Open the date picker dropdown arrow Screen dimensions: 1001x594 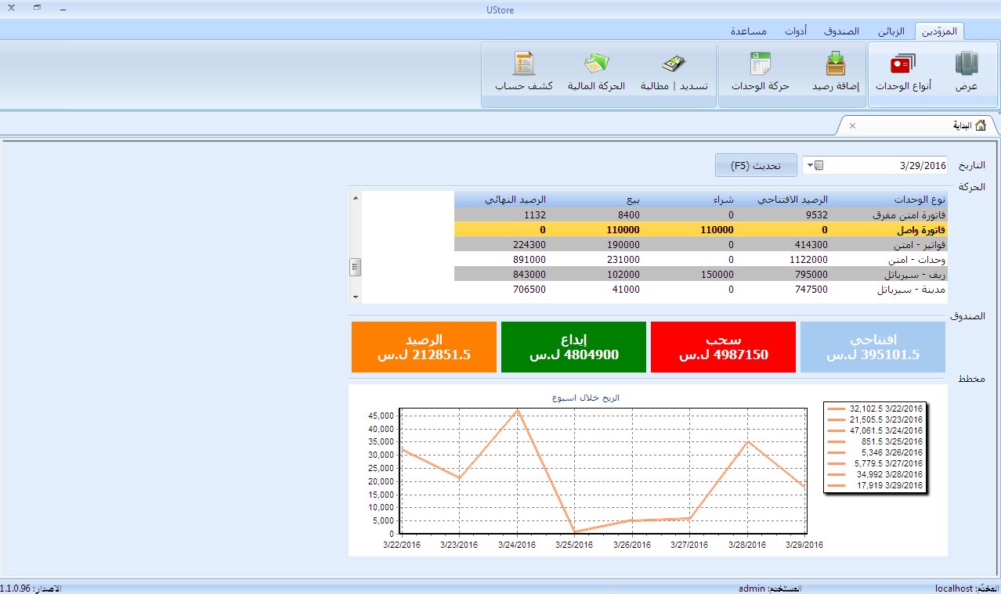coord(811,165)
